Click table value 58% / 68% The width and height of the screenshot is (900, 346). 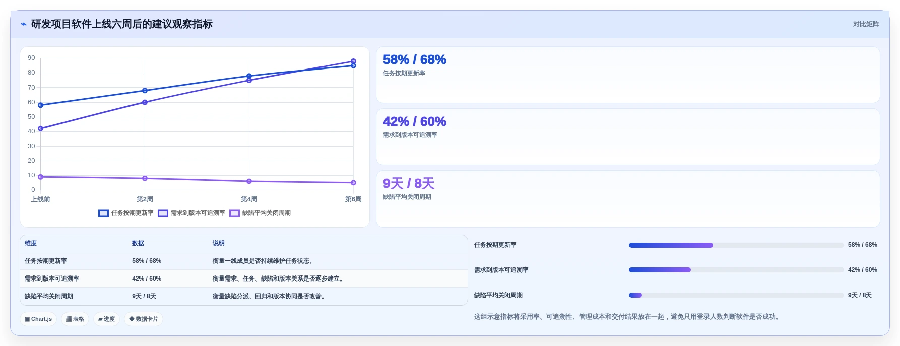[147, 261]
